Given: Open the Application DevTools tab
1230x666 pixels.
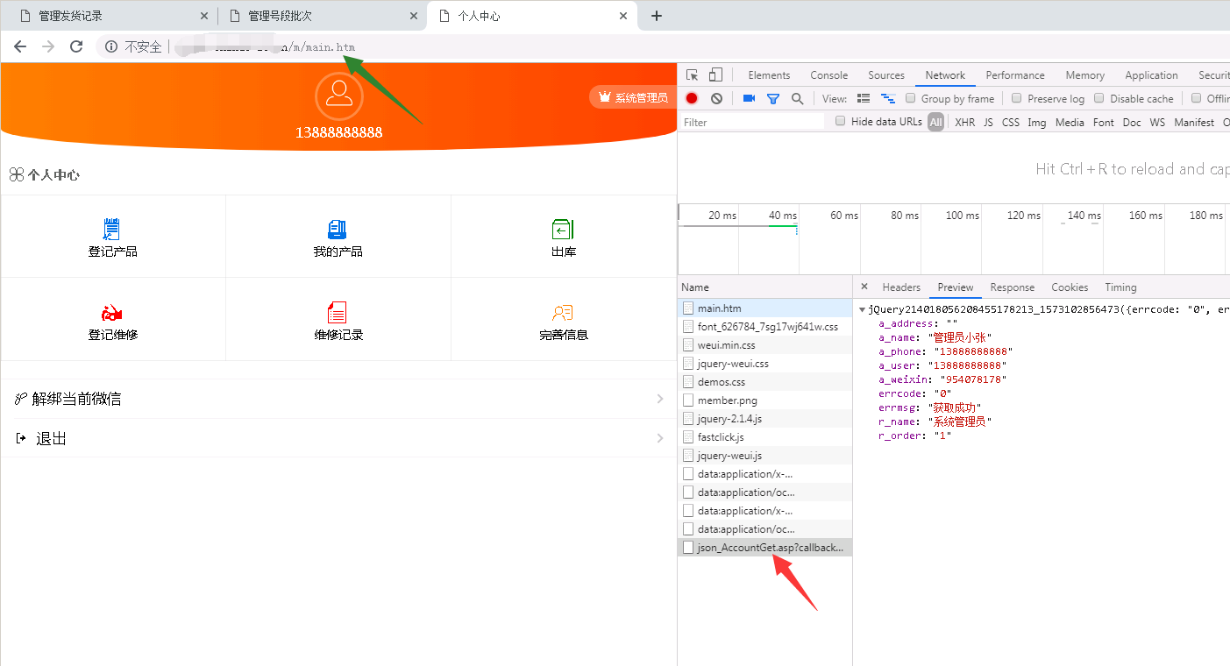Looking at the screenshot, I should tap(1151, 75).
